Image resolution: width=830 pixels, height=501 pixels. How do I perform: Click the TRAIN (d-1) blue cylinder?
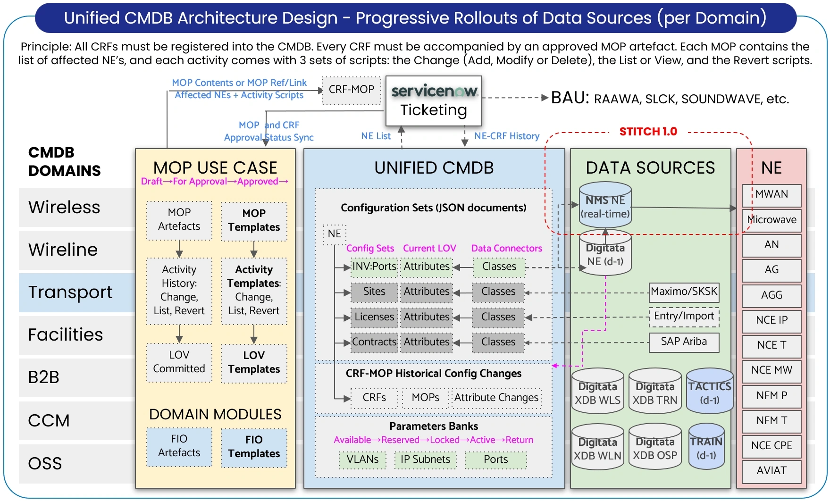pos(706,447)
